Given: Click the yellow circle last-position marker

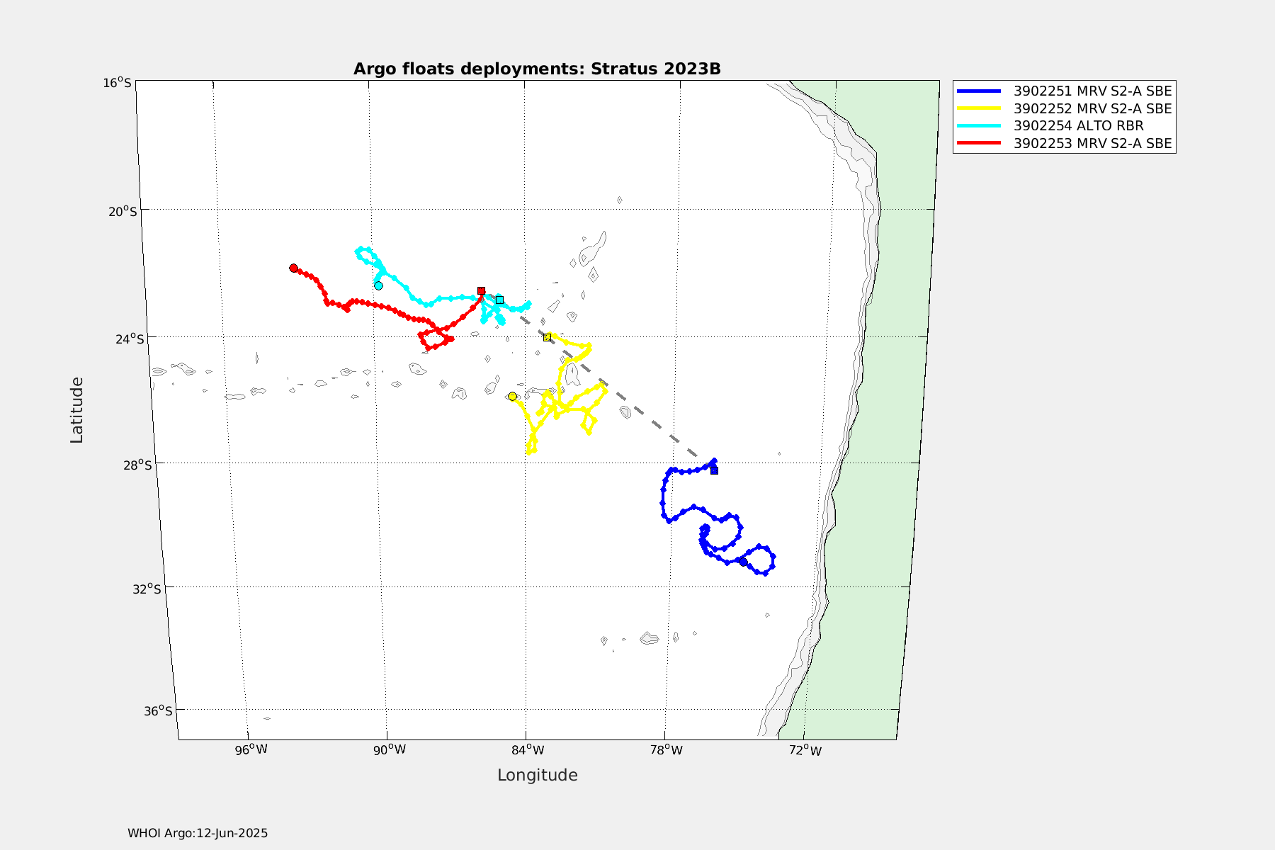Looking at the screenshot, I should pyautogui.click(x=512, y=396).
